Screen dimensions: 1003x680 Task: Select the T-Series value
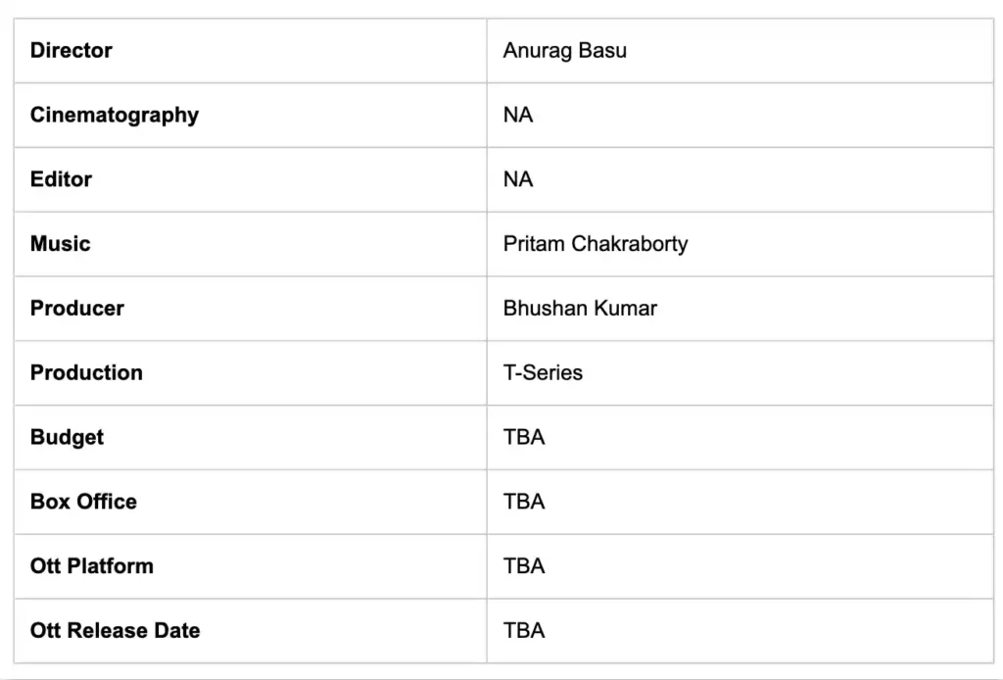tap(543, 372)
